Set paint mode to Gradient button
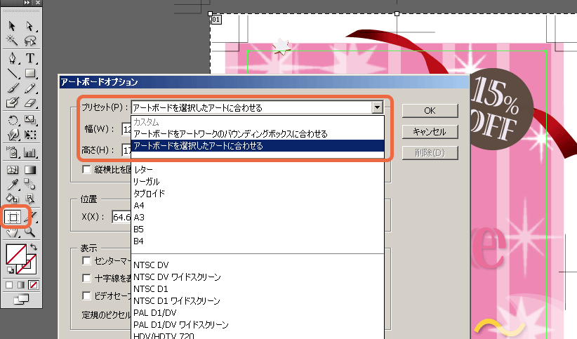577x339 pixels. click(x=21, y=285)
